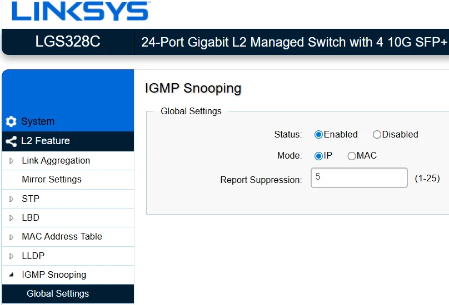Collapse the IGMP Snooping submenu arrow

[x=12, y=275]
